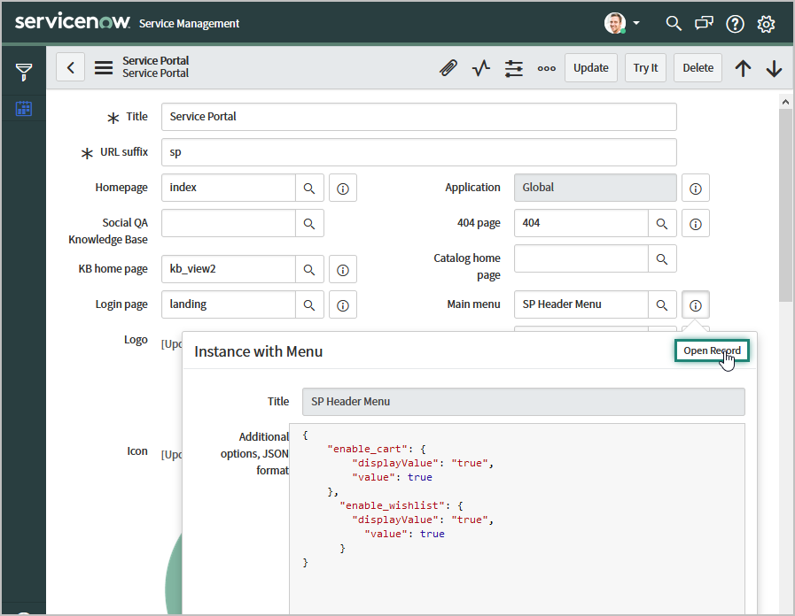Click the URL suffix input field
Image resolution: width=795 pixels, height=616 pixels.
pyautogui.click(x=418, y=152)
